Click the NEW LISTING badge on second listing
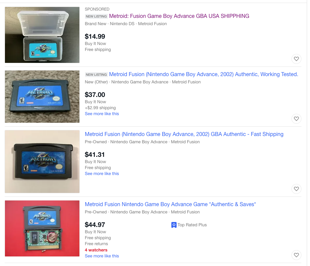 click(x=96, y=74)
